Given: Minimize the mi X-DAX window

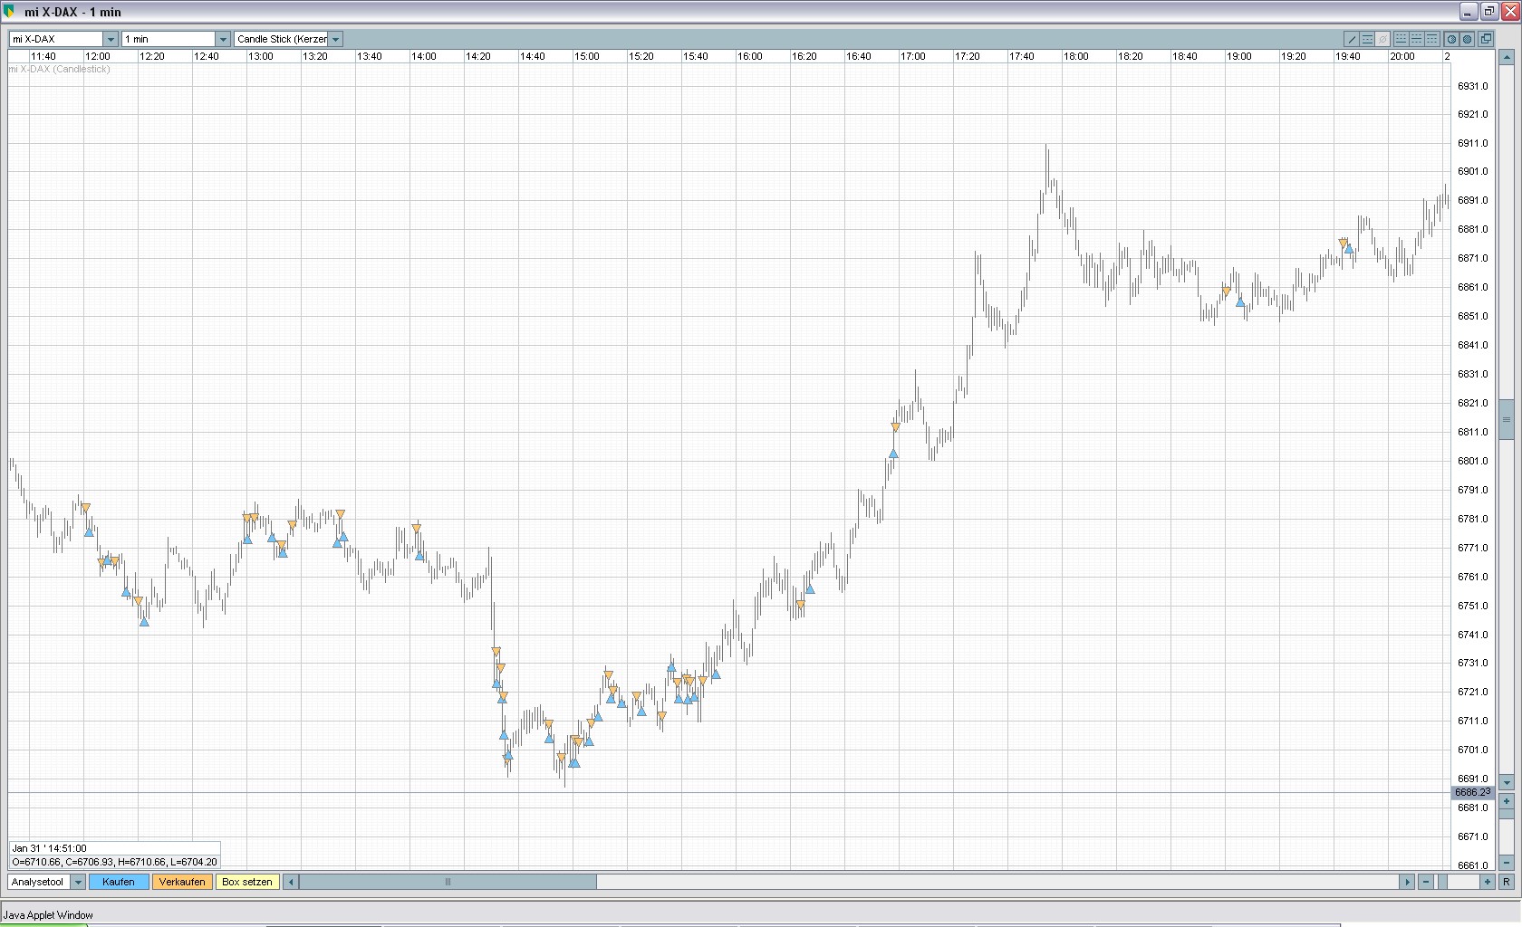Looking at the screenshot, I should 1469,12.
